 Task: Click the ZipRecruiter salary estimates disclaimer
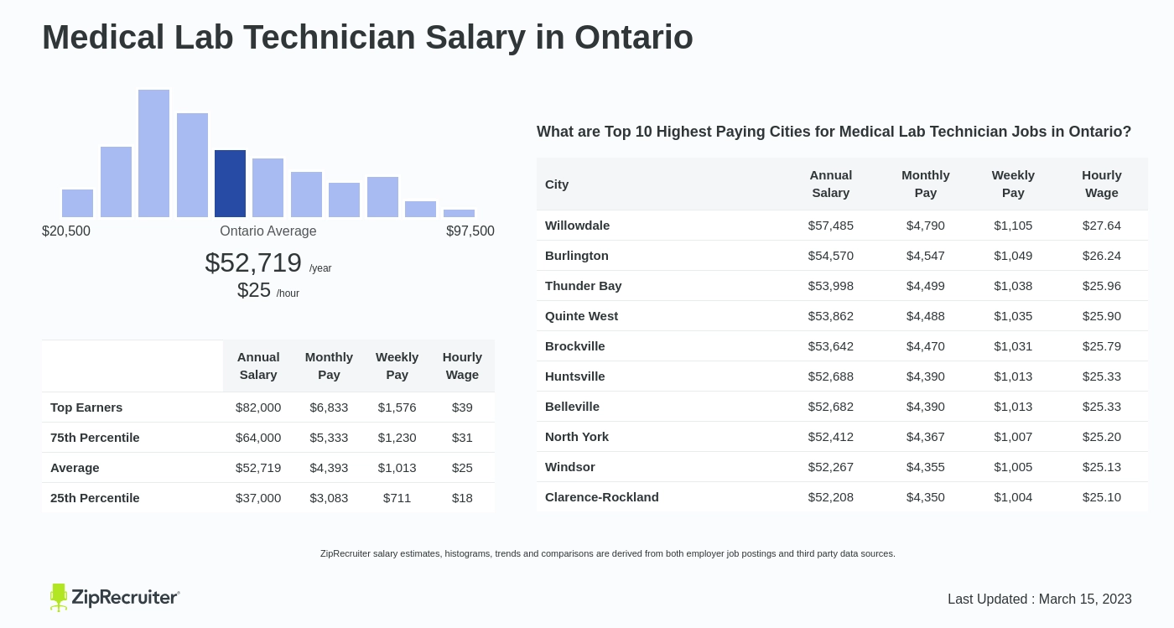(608, 553)
